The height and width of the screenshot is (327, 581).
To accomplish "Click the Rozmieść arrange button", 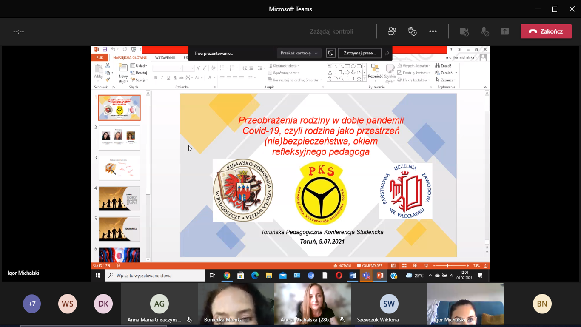I will click(375, 72).
